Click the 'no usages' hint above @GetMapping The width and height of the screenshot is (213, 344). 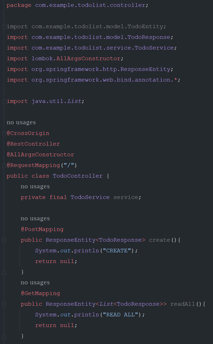[35, 282]
